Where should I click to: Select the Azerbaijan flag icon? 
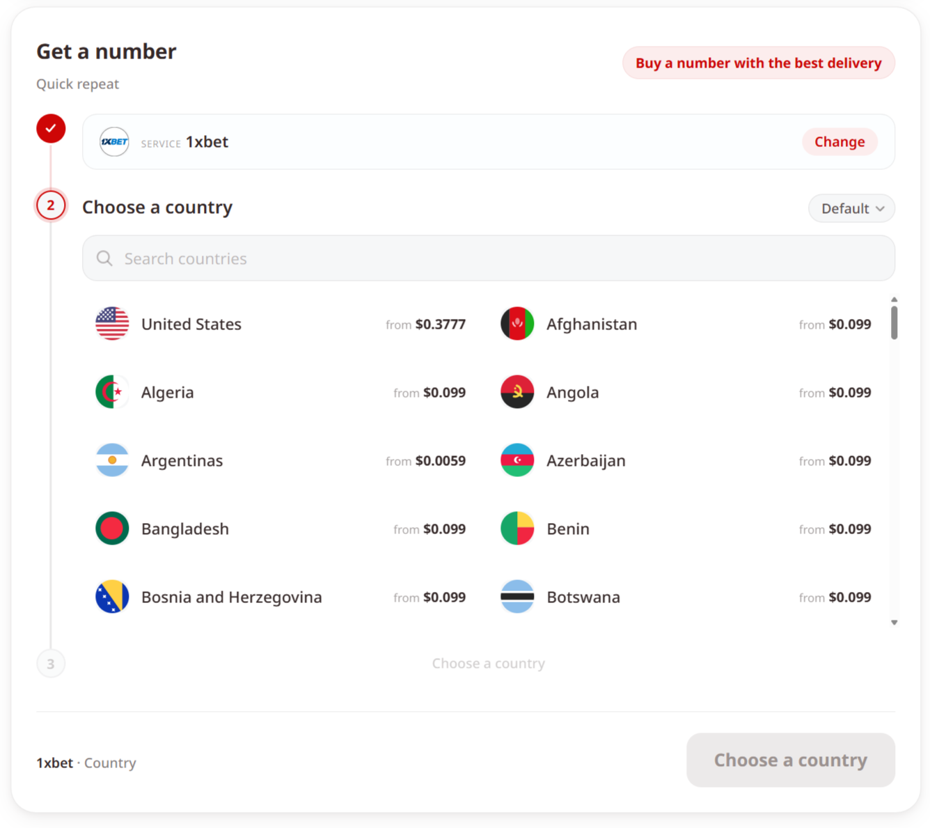click(x=517, y=460)
